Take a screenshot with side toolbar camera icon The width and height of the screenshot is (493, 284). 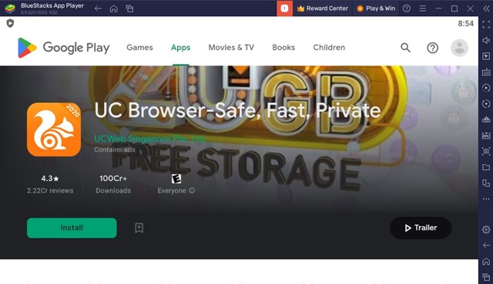coord(486,151)
